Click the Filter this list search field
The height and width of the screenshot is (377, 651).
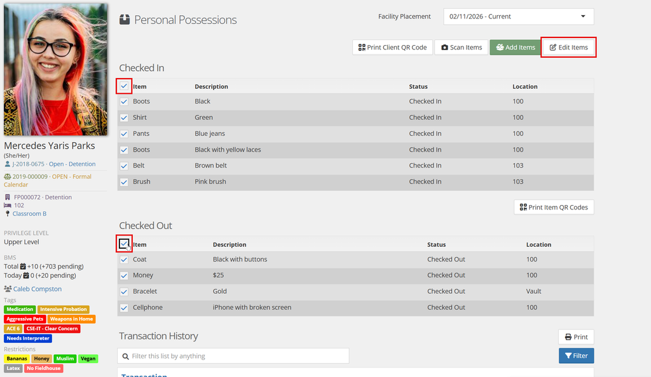click(233, 356)
